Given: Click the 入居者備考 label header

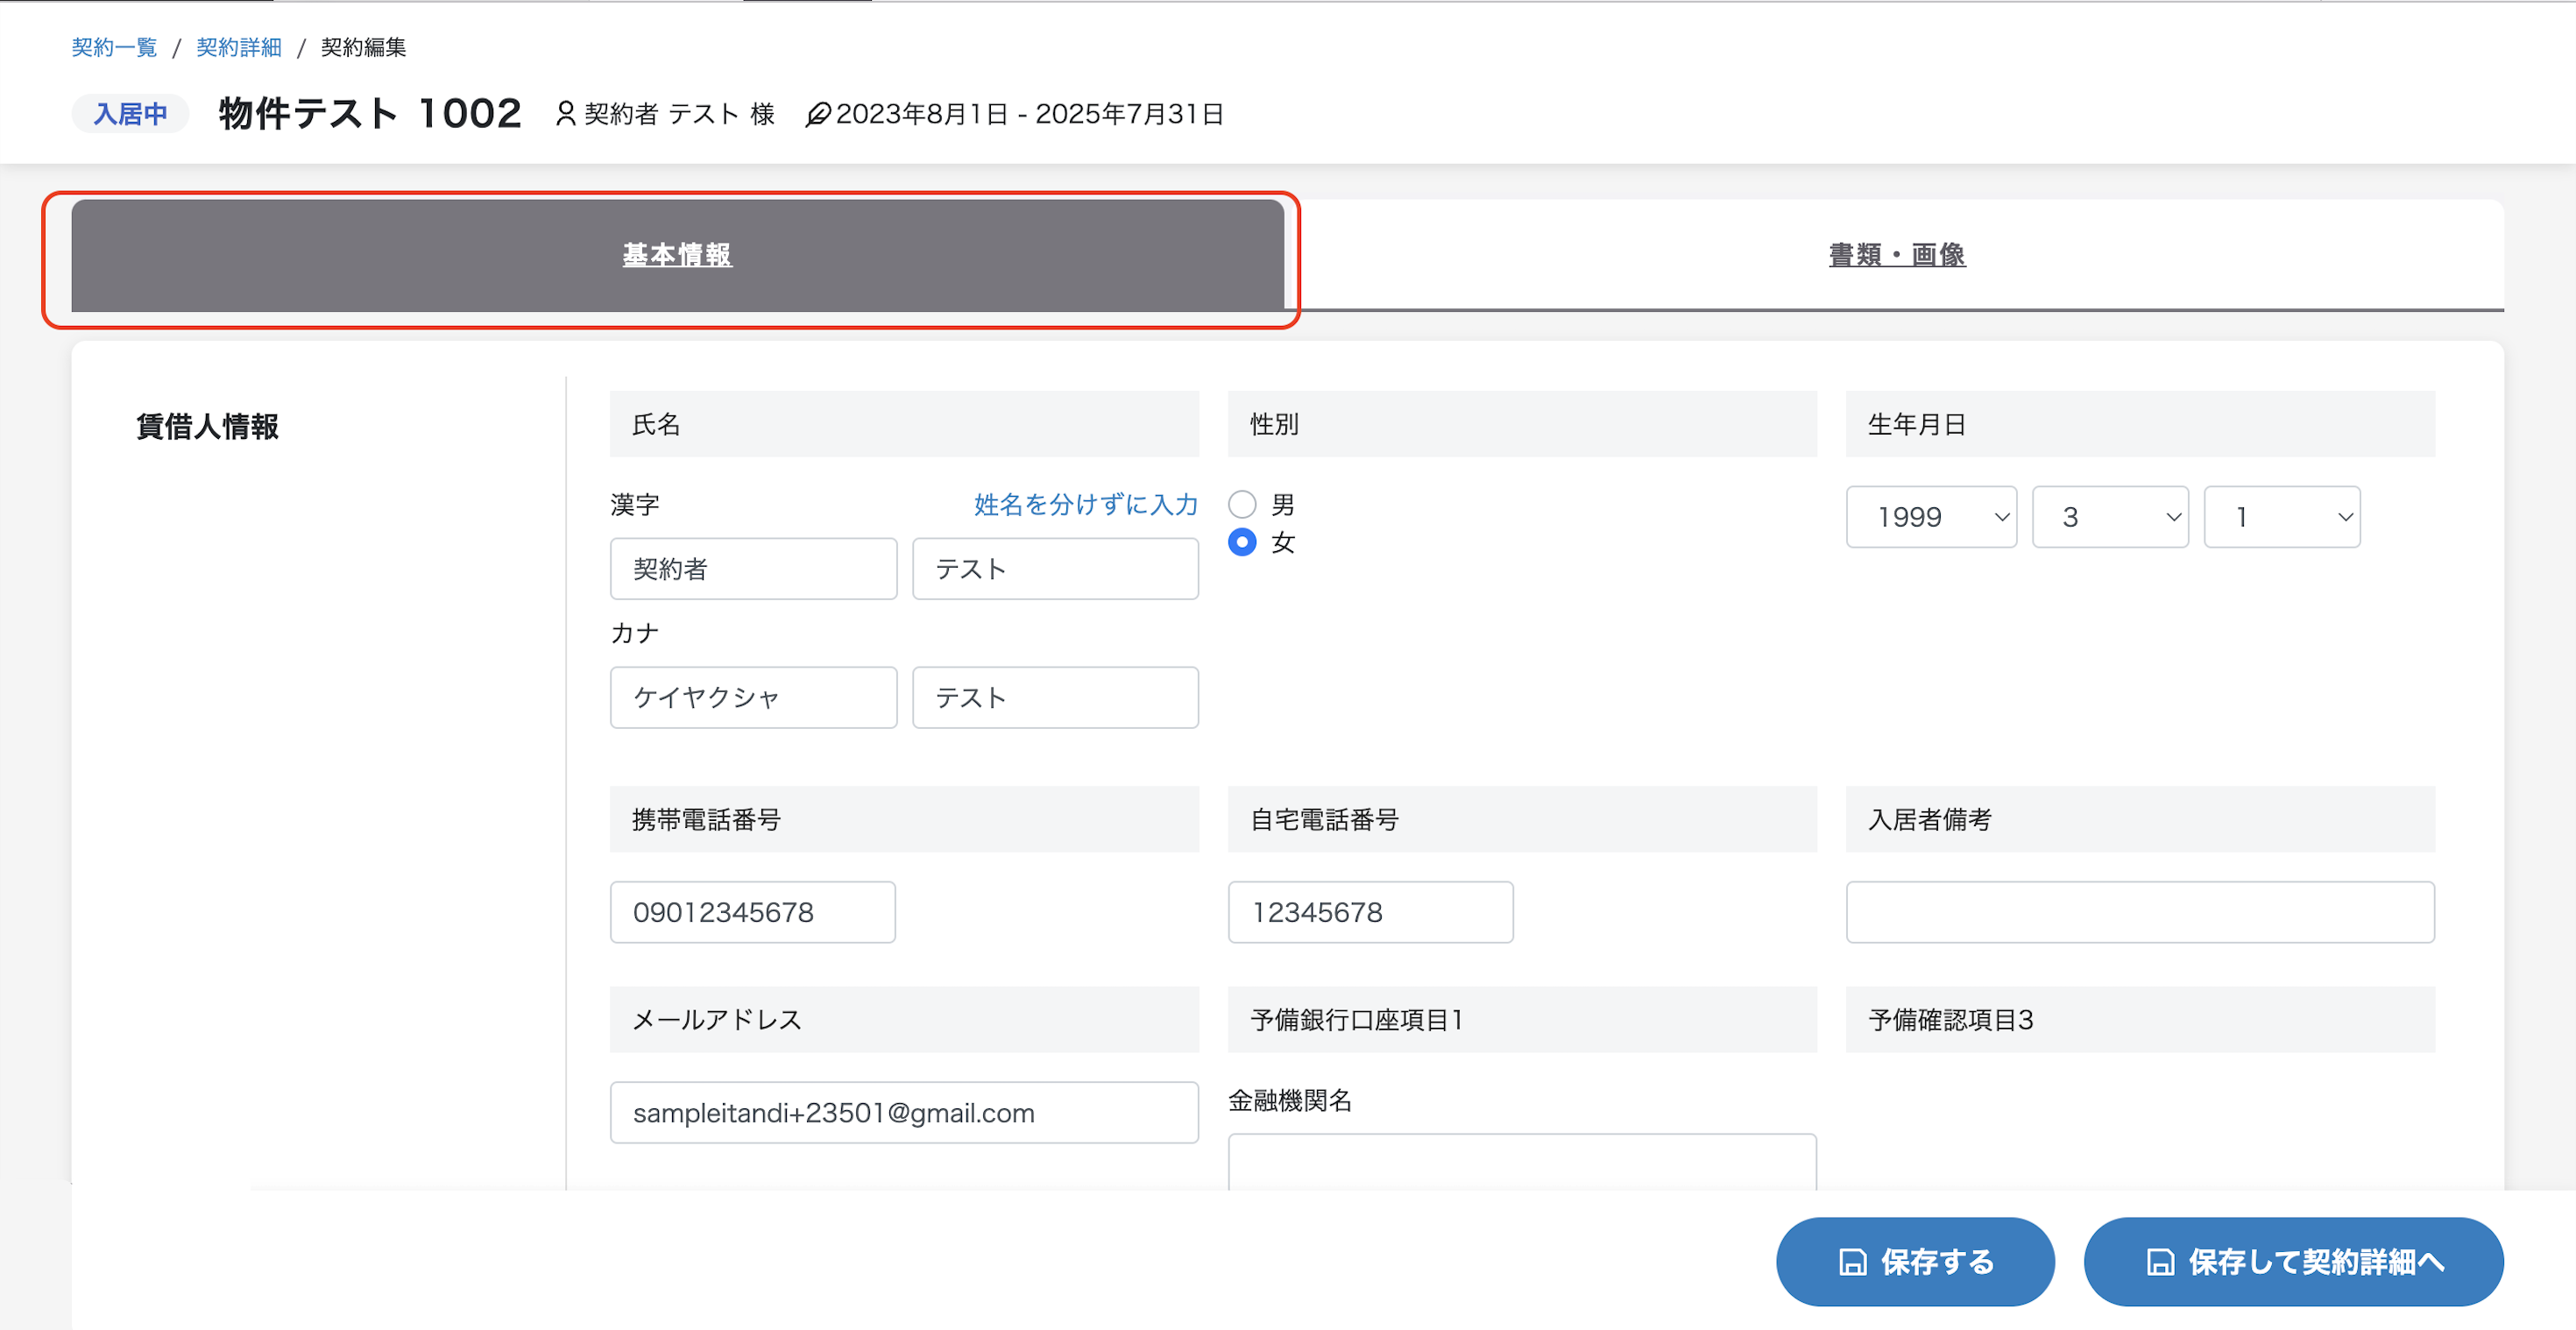Looking at the screenshot, I should click(x=2140, y=819).
